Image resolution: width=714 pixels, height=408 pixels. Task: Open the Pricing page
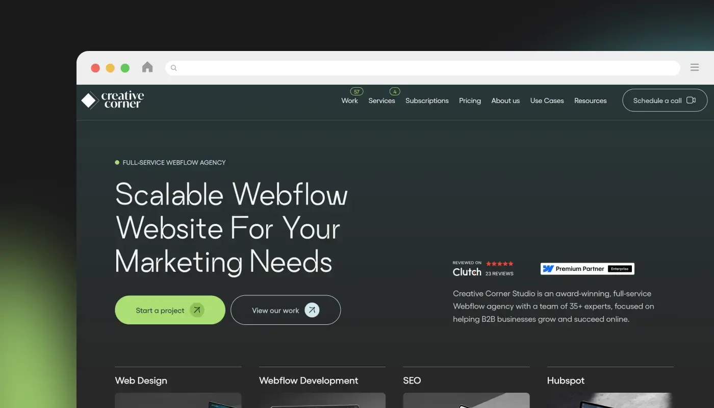click(470, 100)
